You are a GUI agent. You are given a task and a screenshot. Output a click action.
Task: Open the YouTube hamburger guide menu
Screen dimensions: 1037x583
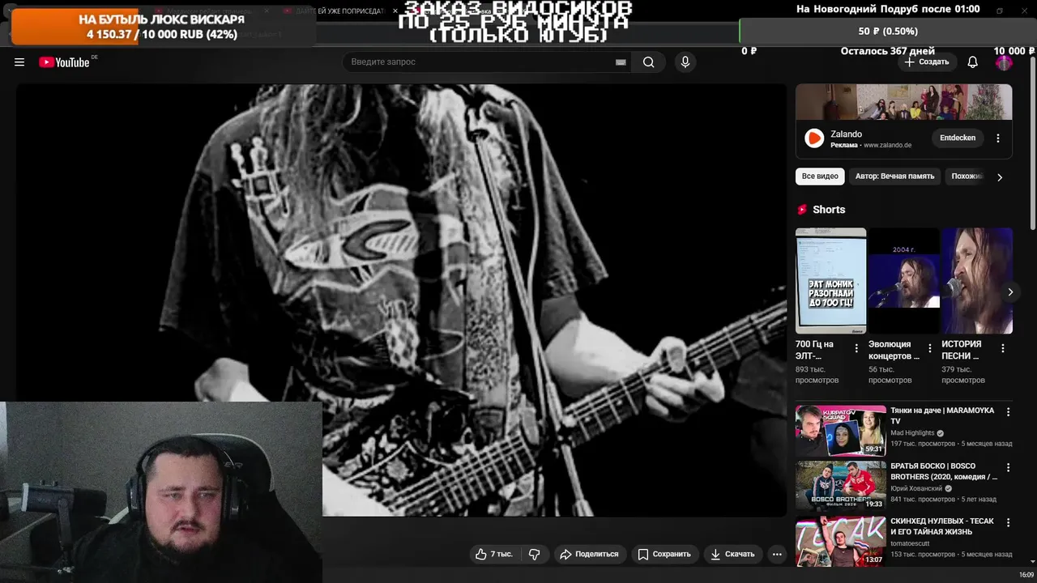click(19, 62)
